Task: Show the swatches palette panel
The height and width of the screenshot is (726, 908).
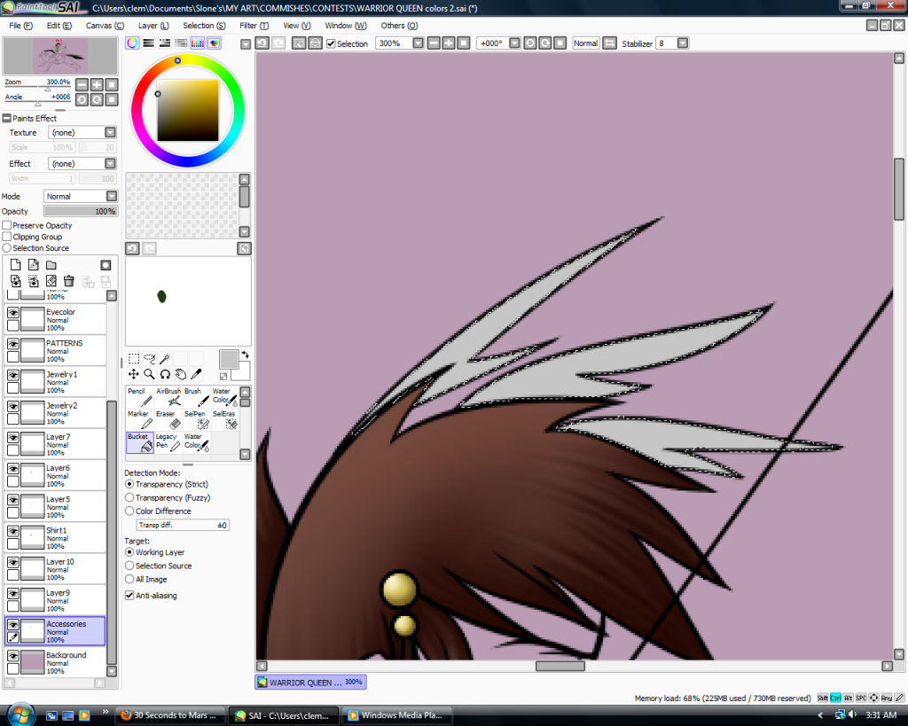Action: 198,43
